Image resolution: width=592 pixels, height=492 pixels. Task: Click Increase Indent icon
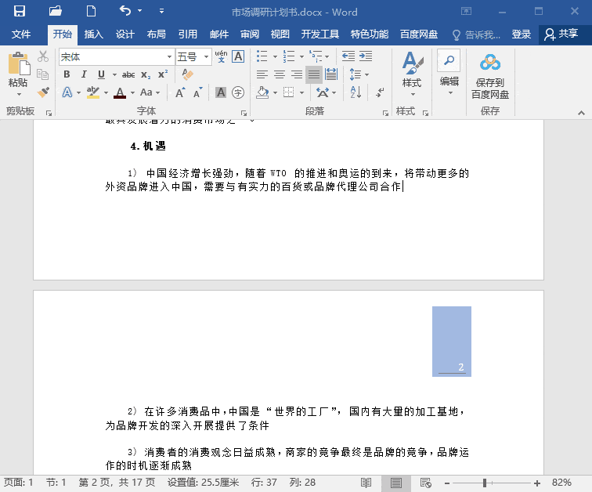[366, 56]
